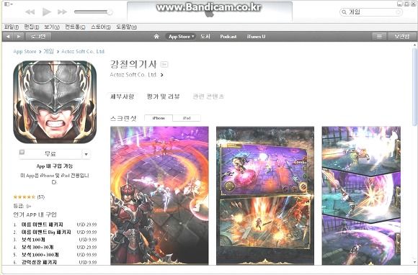Click the star rating with 57 reviews
The width and height of the screenshot is (418, 275).
(x=29, y=197)
